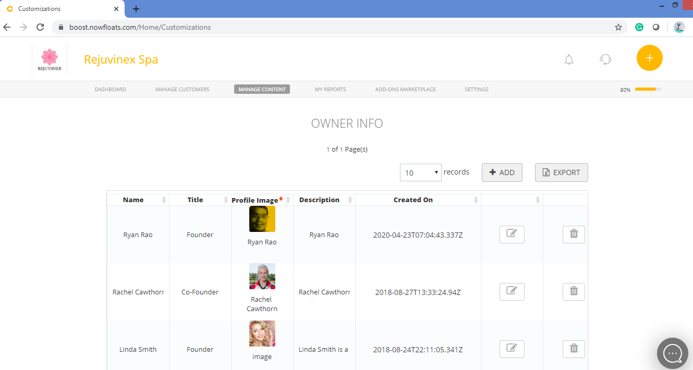
Task: Open the Settings menu
Action: 477,89
